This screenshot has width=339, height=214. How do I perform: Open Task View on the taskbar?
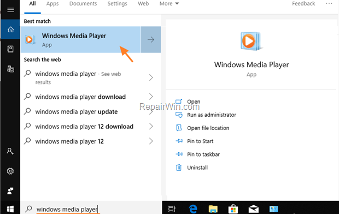point(172,209)
